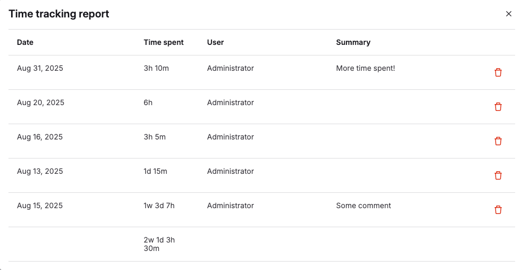Remove the Aug 13, 2025 time log
Image resolution: width=522 pixels, height=270 pixels.
[x=498, y=175]
